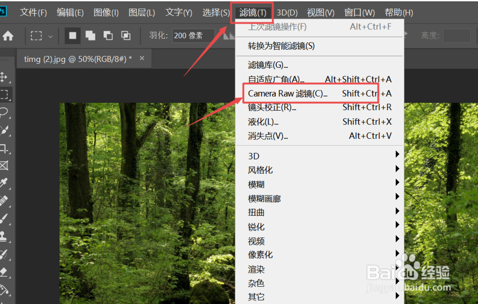Open the 文字(Y) menu
The image size is (478, 304).
click(x=178, y=12)
